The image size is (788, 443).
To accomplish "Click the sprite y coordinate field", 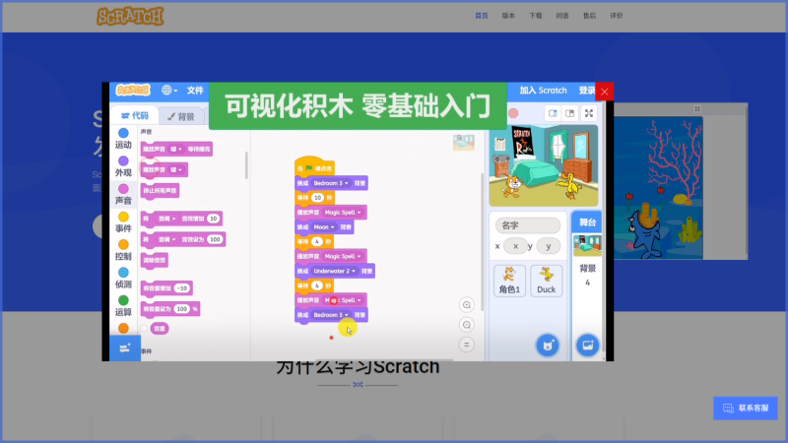I will pos(549,246).
